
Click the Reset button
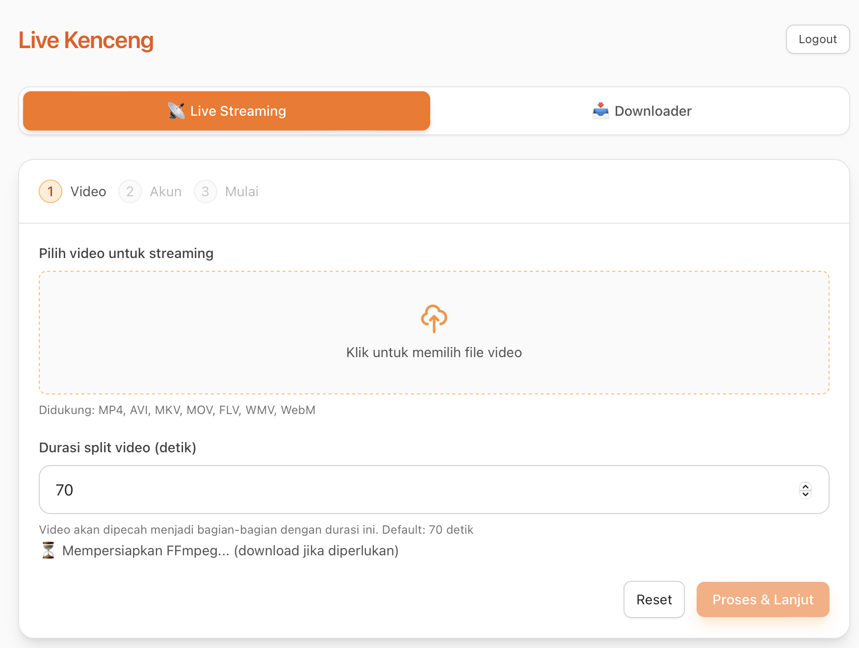653,599
